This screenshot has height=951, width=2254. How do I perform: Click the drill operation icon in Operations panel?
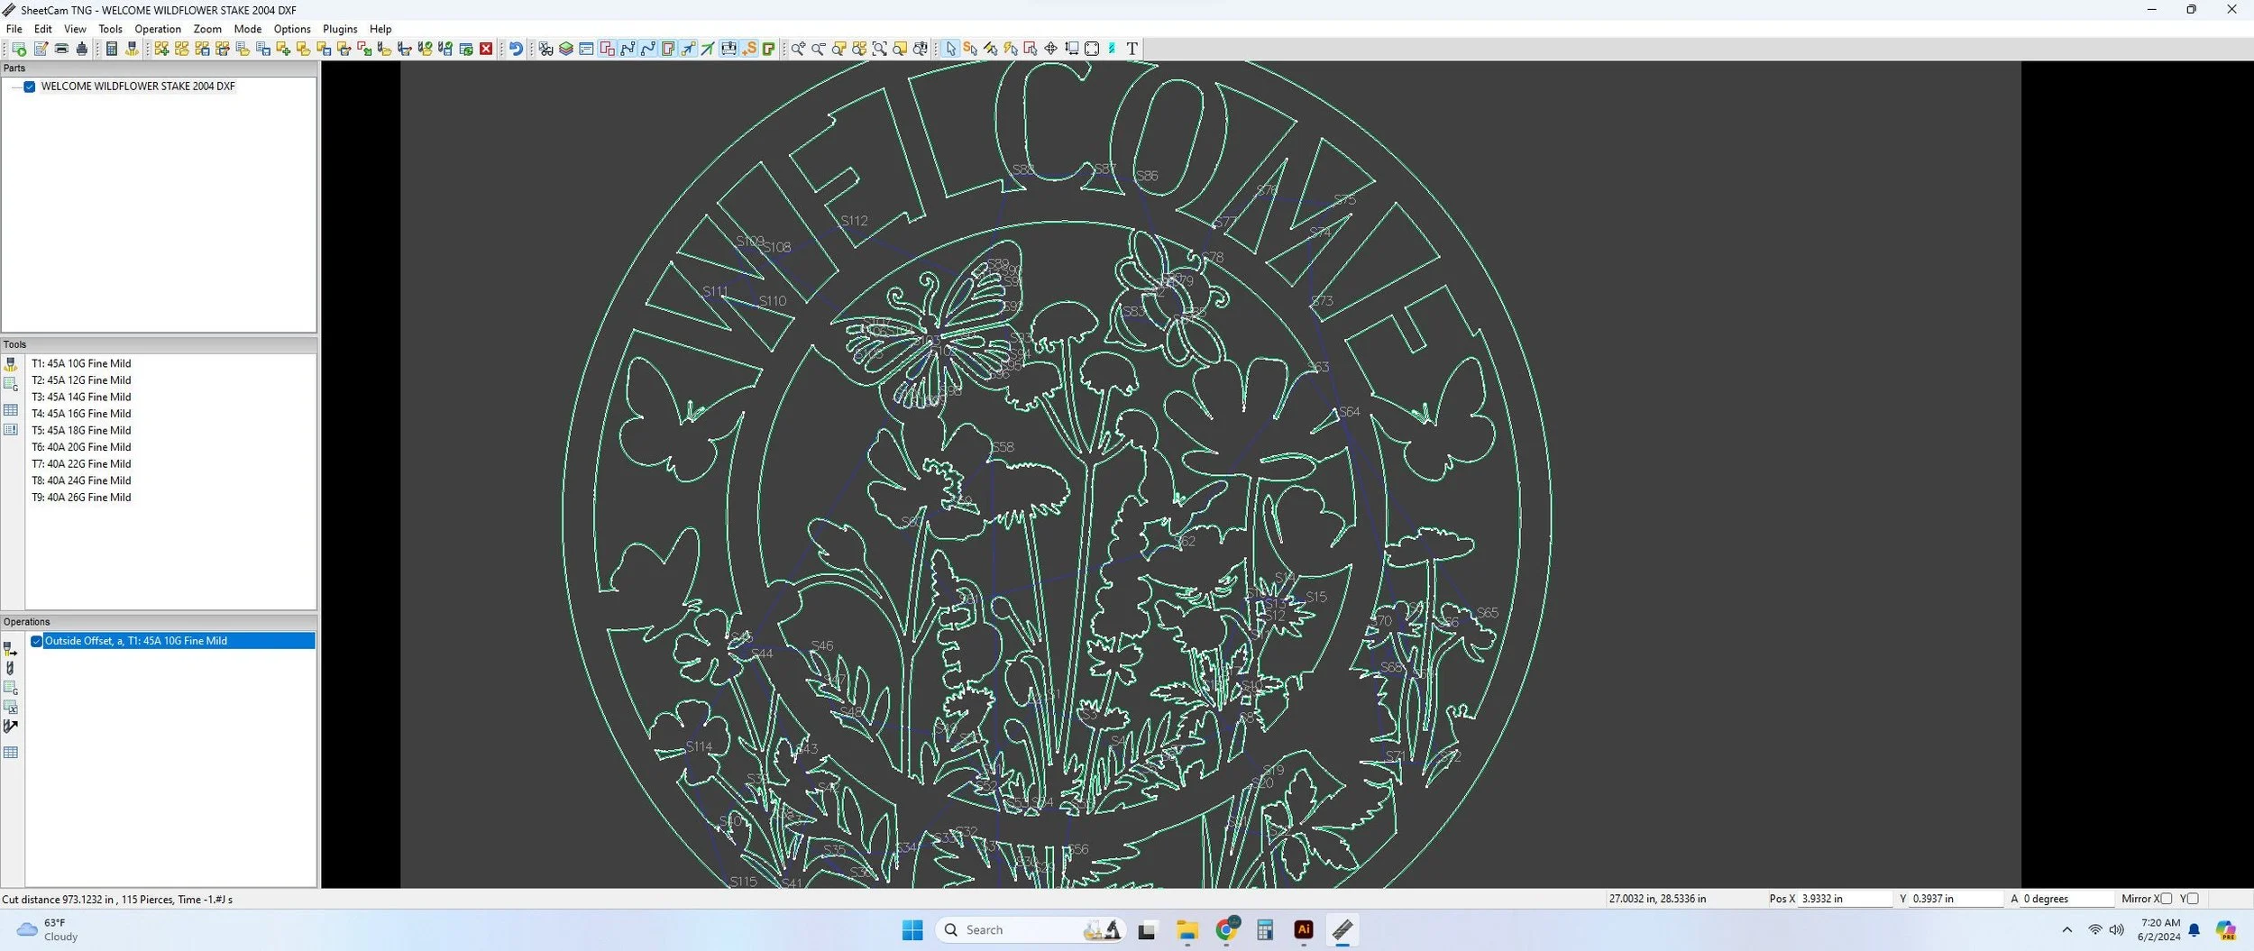click(11, 668)
